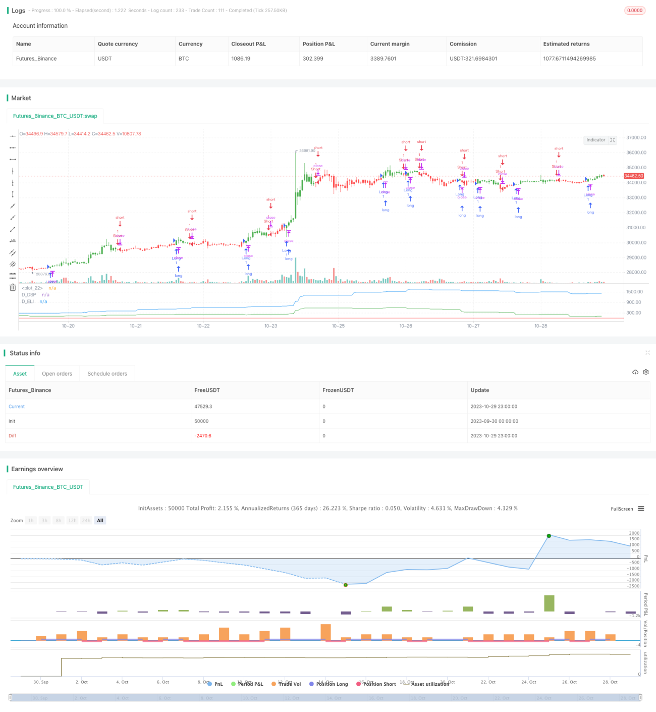Select the parallel straight lines tool
This screenshot has height=712, width=656.
pyautogui.click(x=13, y=264)
